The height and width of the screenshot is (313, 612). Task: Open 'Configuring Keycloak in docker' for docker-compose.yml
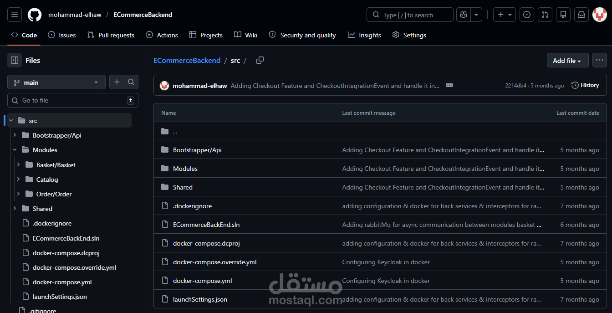(x=386, y=281)
